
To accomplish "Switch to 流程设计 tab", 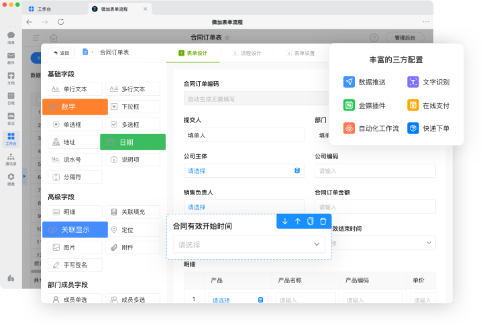I will (247, 53).
